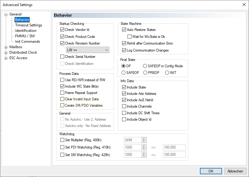Viewport: 249px width, 177px height.
Task: Enable Include DC Shift Times
Action: (124, 113)
